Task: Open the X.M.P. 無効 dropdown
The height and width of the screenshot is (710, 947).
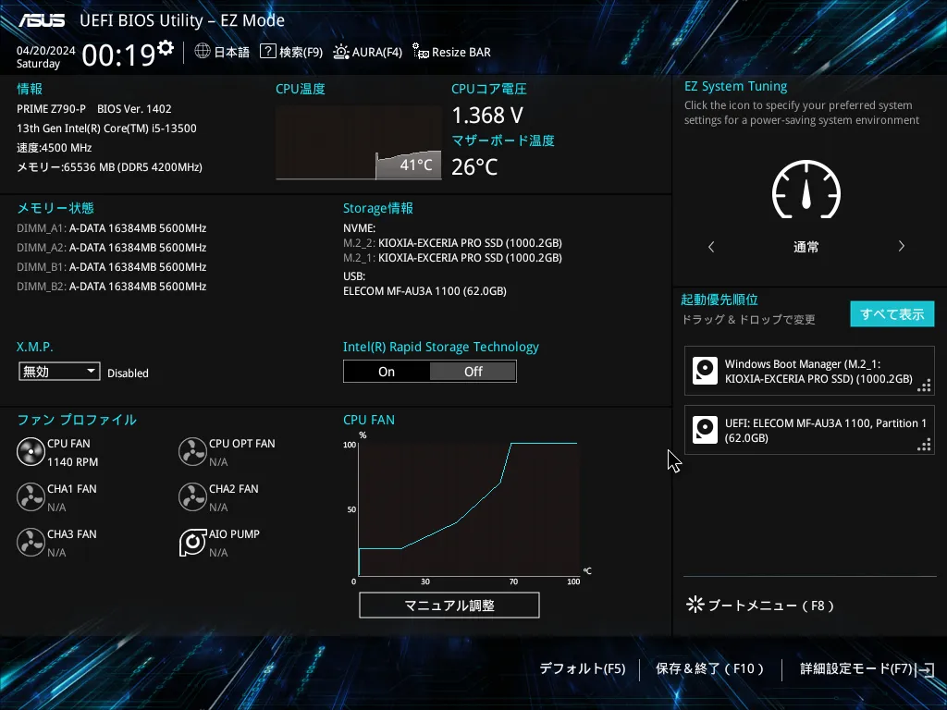Action: tap(59, 372)
